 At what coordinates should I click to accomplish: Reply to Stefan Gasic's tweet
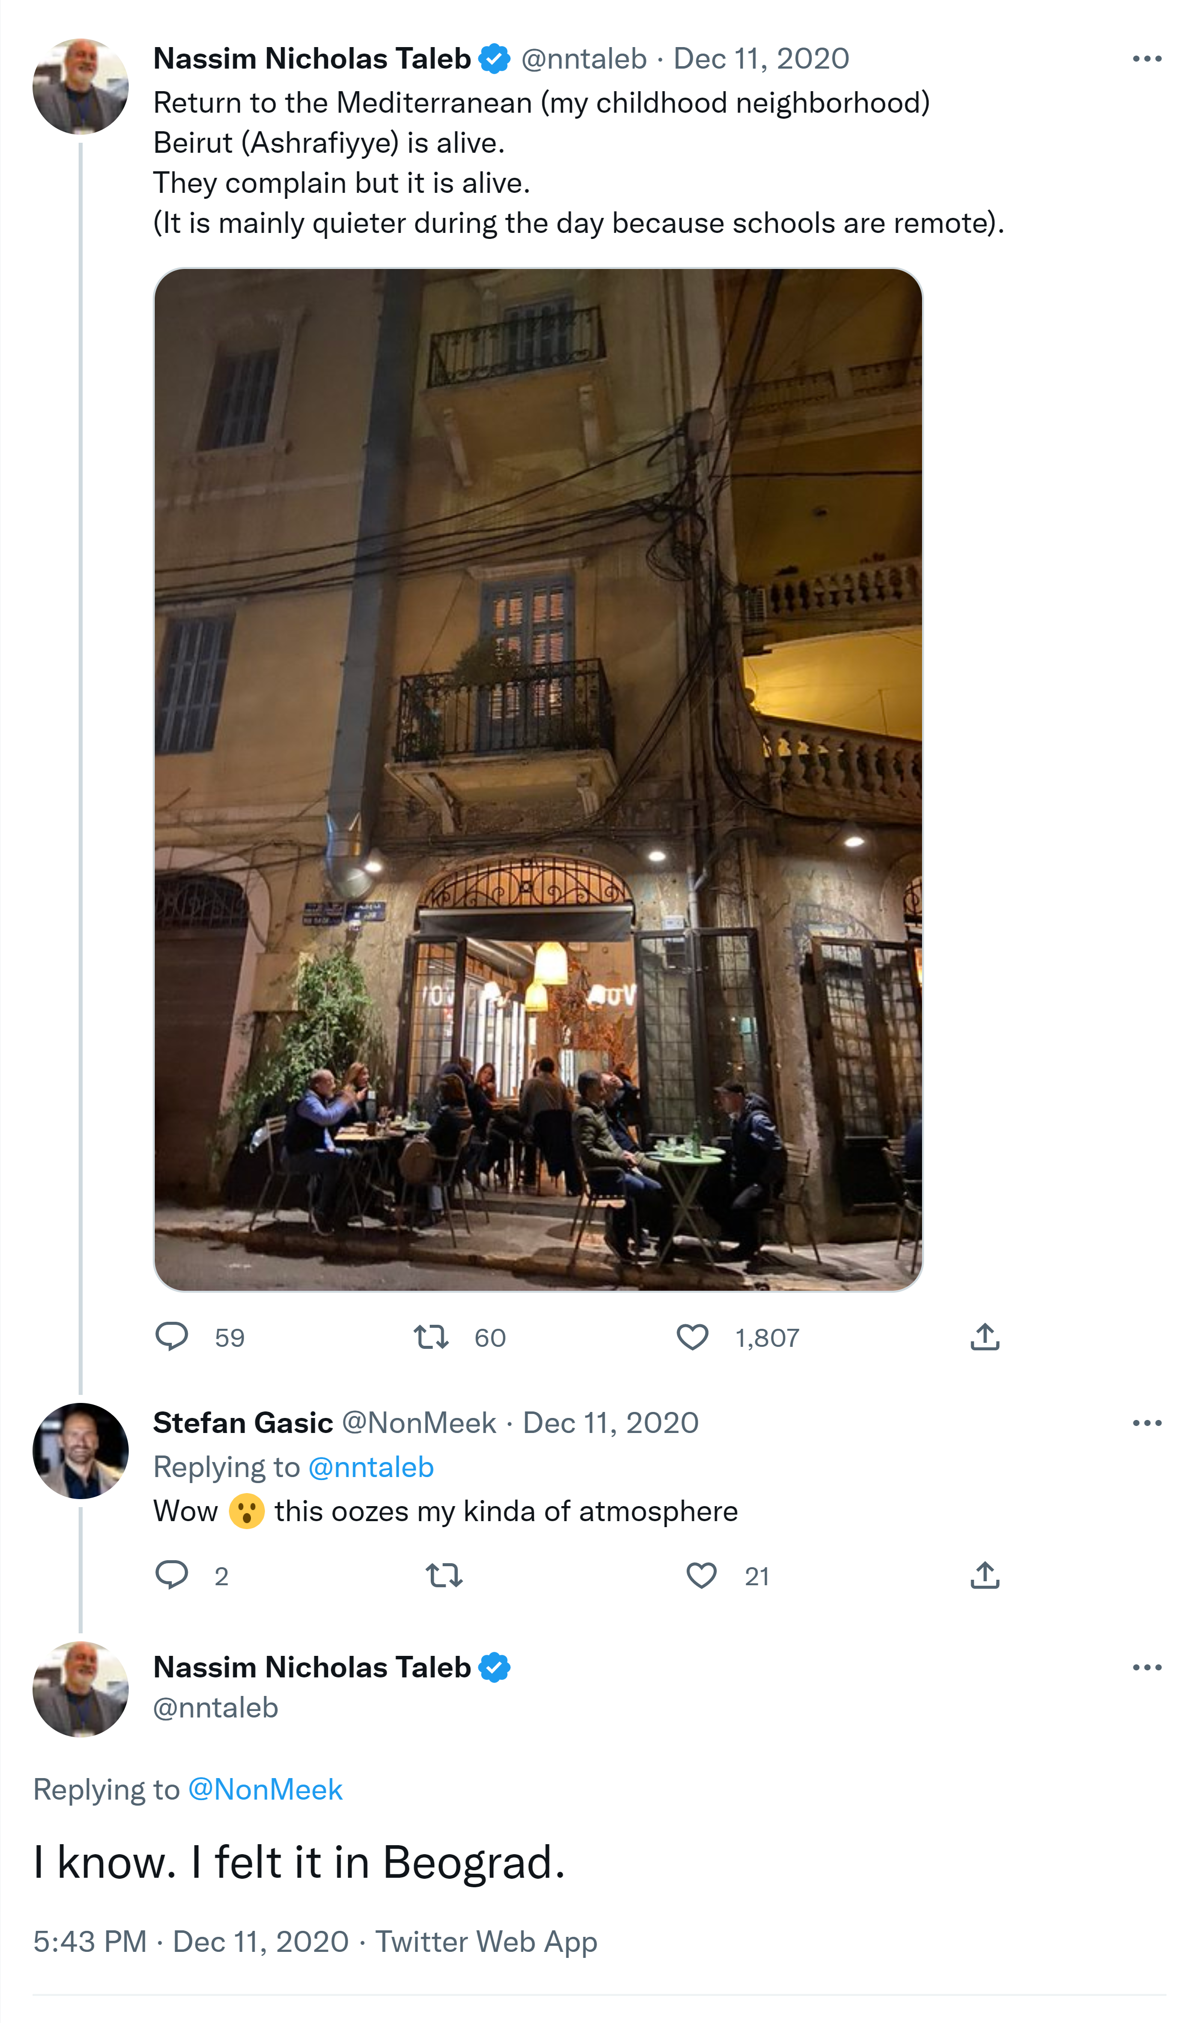click(x=171, y=1575)
